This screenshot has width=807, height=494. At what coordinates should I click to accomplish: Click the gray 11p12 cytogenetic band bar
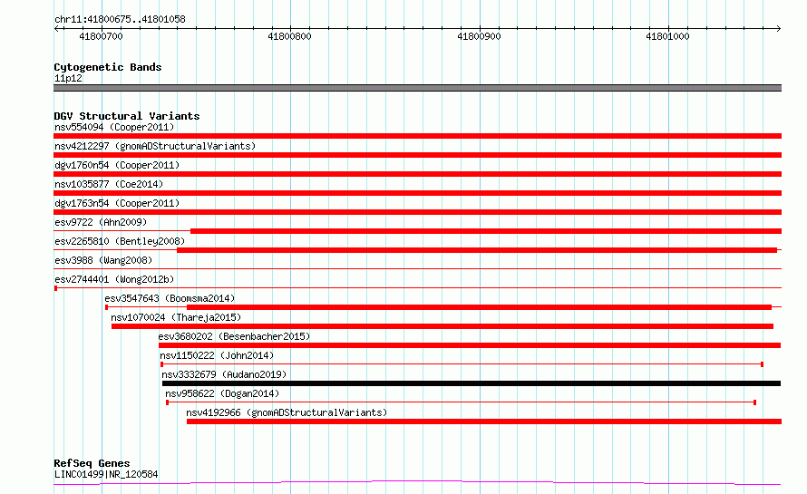tap(417, 88)
